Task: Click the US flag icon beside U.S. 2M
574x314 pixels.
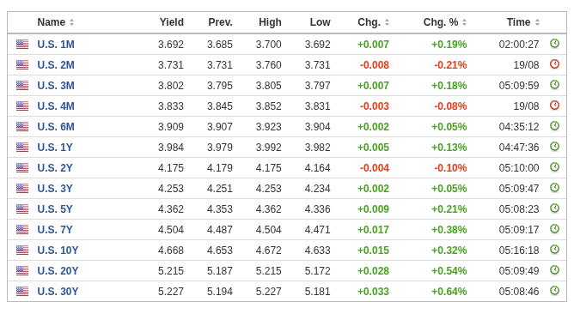Action: [x=22, y=64]
